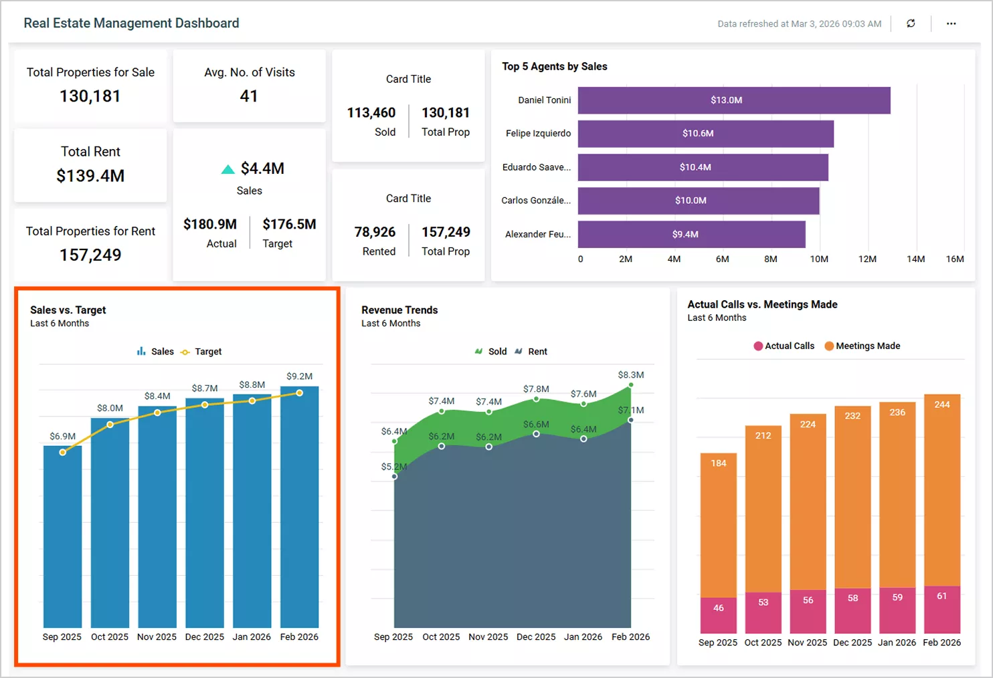
Task: Click the Feb 2026 target line marker
Action: pyautogui.click(x=299, y=393)
